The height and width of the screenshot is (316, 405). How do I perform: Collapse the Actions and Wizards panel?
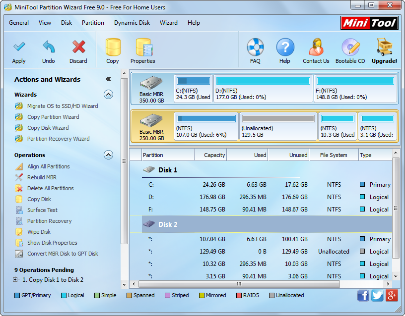pos(108,79)
